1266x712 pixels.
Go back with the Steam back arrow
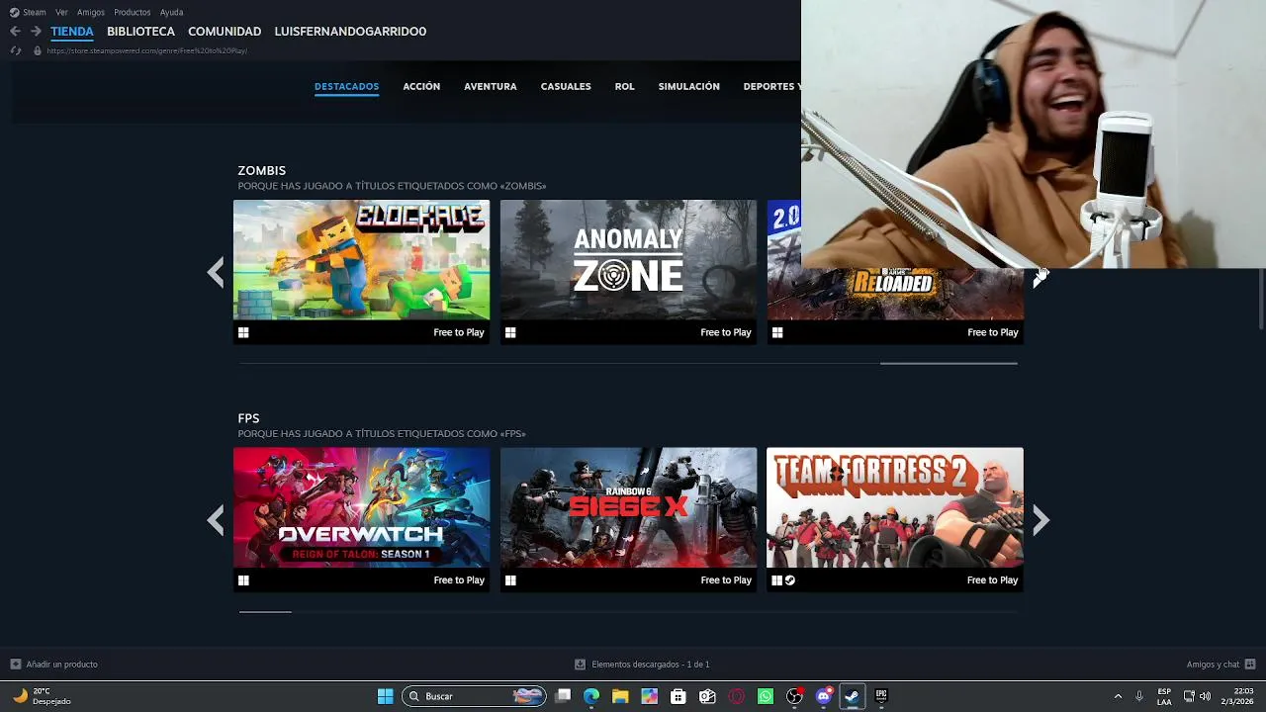[x=15, y=32]
